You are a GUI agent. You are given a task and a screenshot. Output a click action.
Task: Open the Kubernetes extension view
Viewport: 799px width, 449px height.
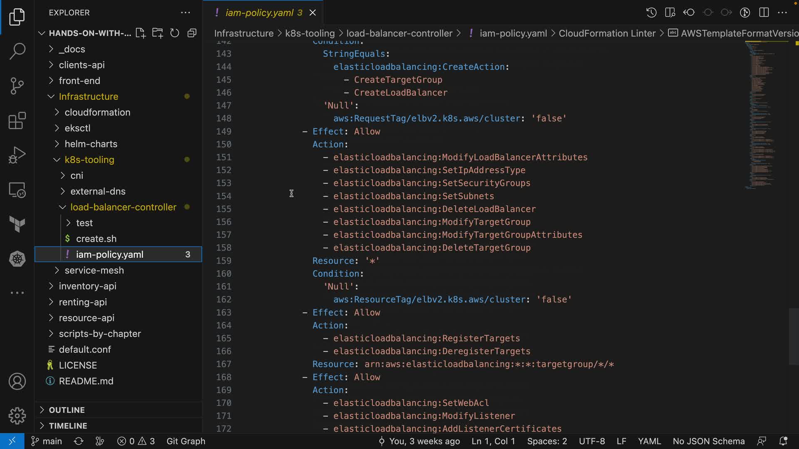tap(17, 259)
